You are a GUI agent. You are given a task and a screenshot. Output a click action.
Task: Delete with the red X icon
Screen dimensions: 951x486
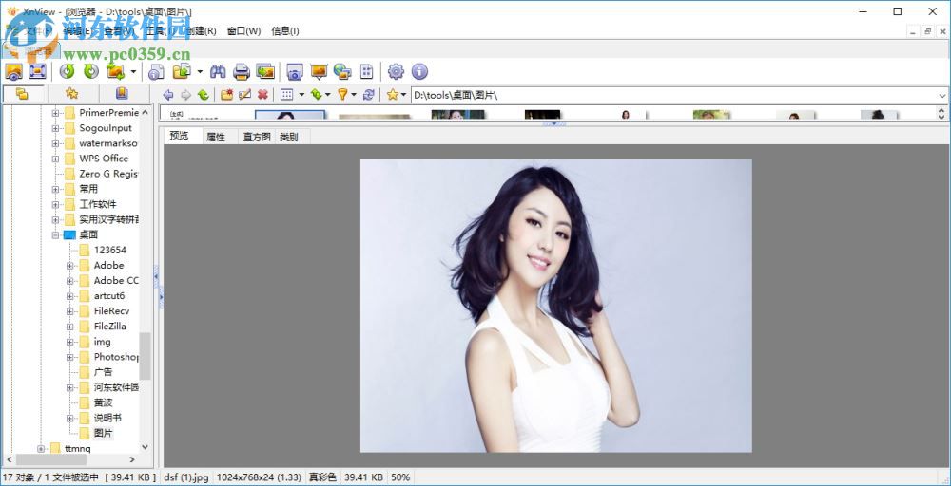262,94
